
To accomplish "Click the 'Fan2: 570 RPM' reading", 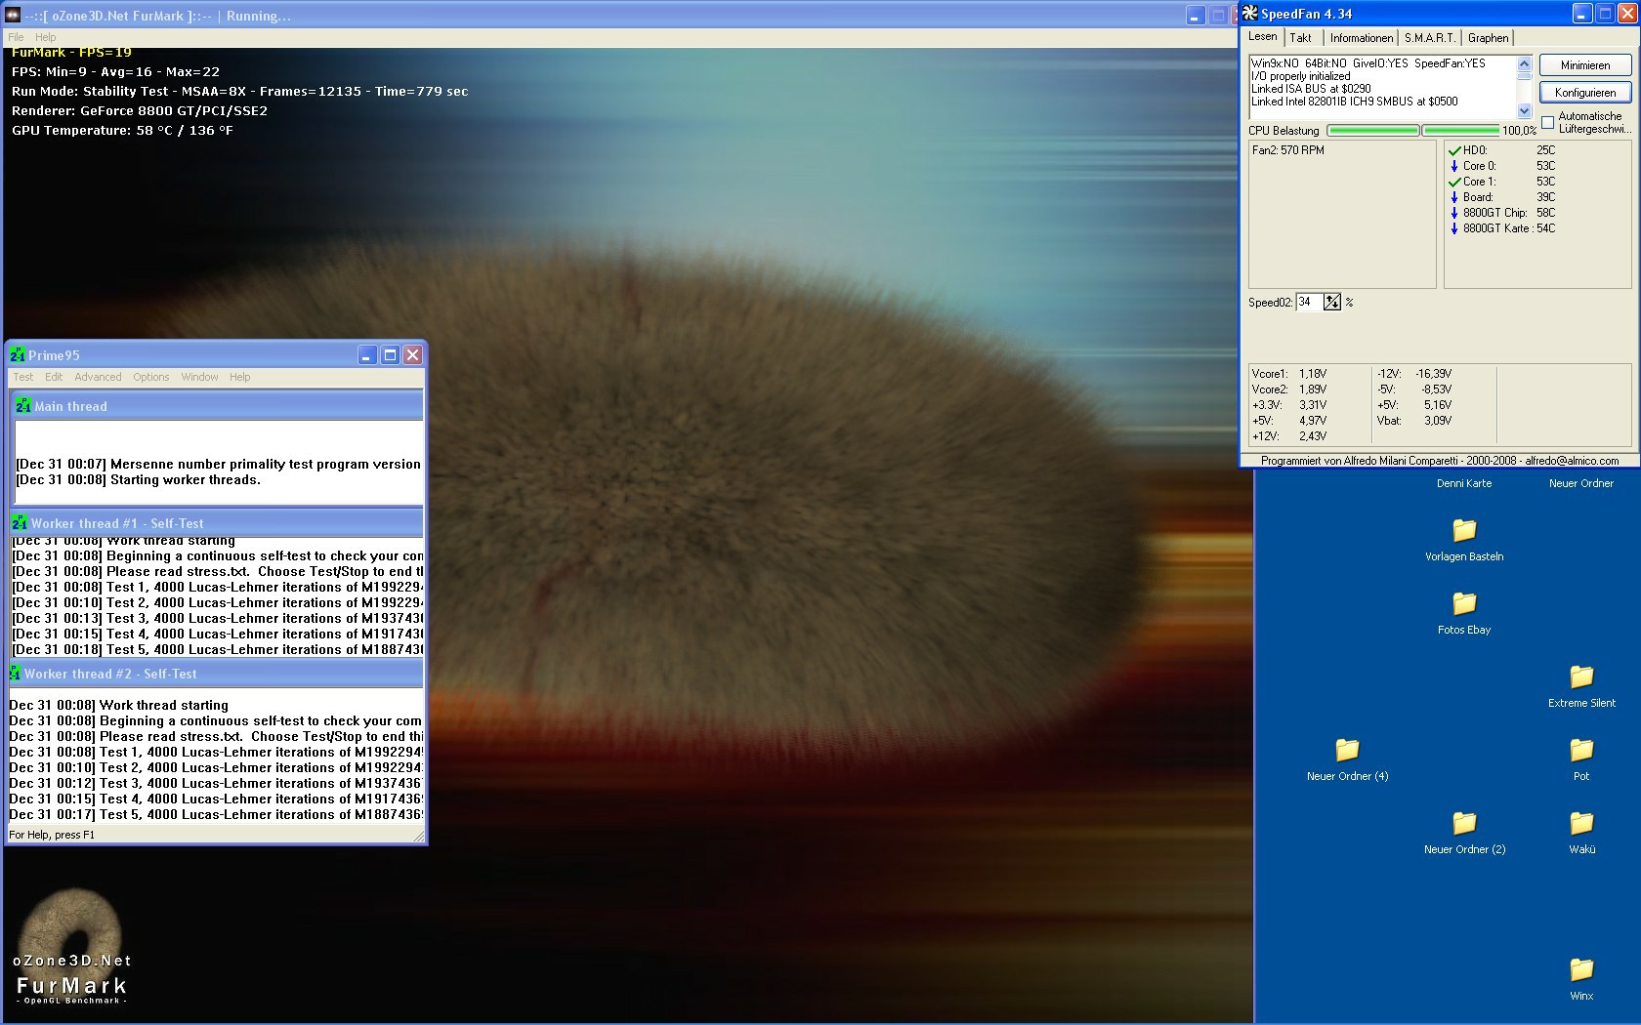I will [x=1288, y=150].
